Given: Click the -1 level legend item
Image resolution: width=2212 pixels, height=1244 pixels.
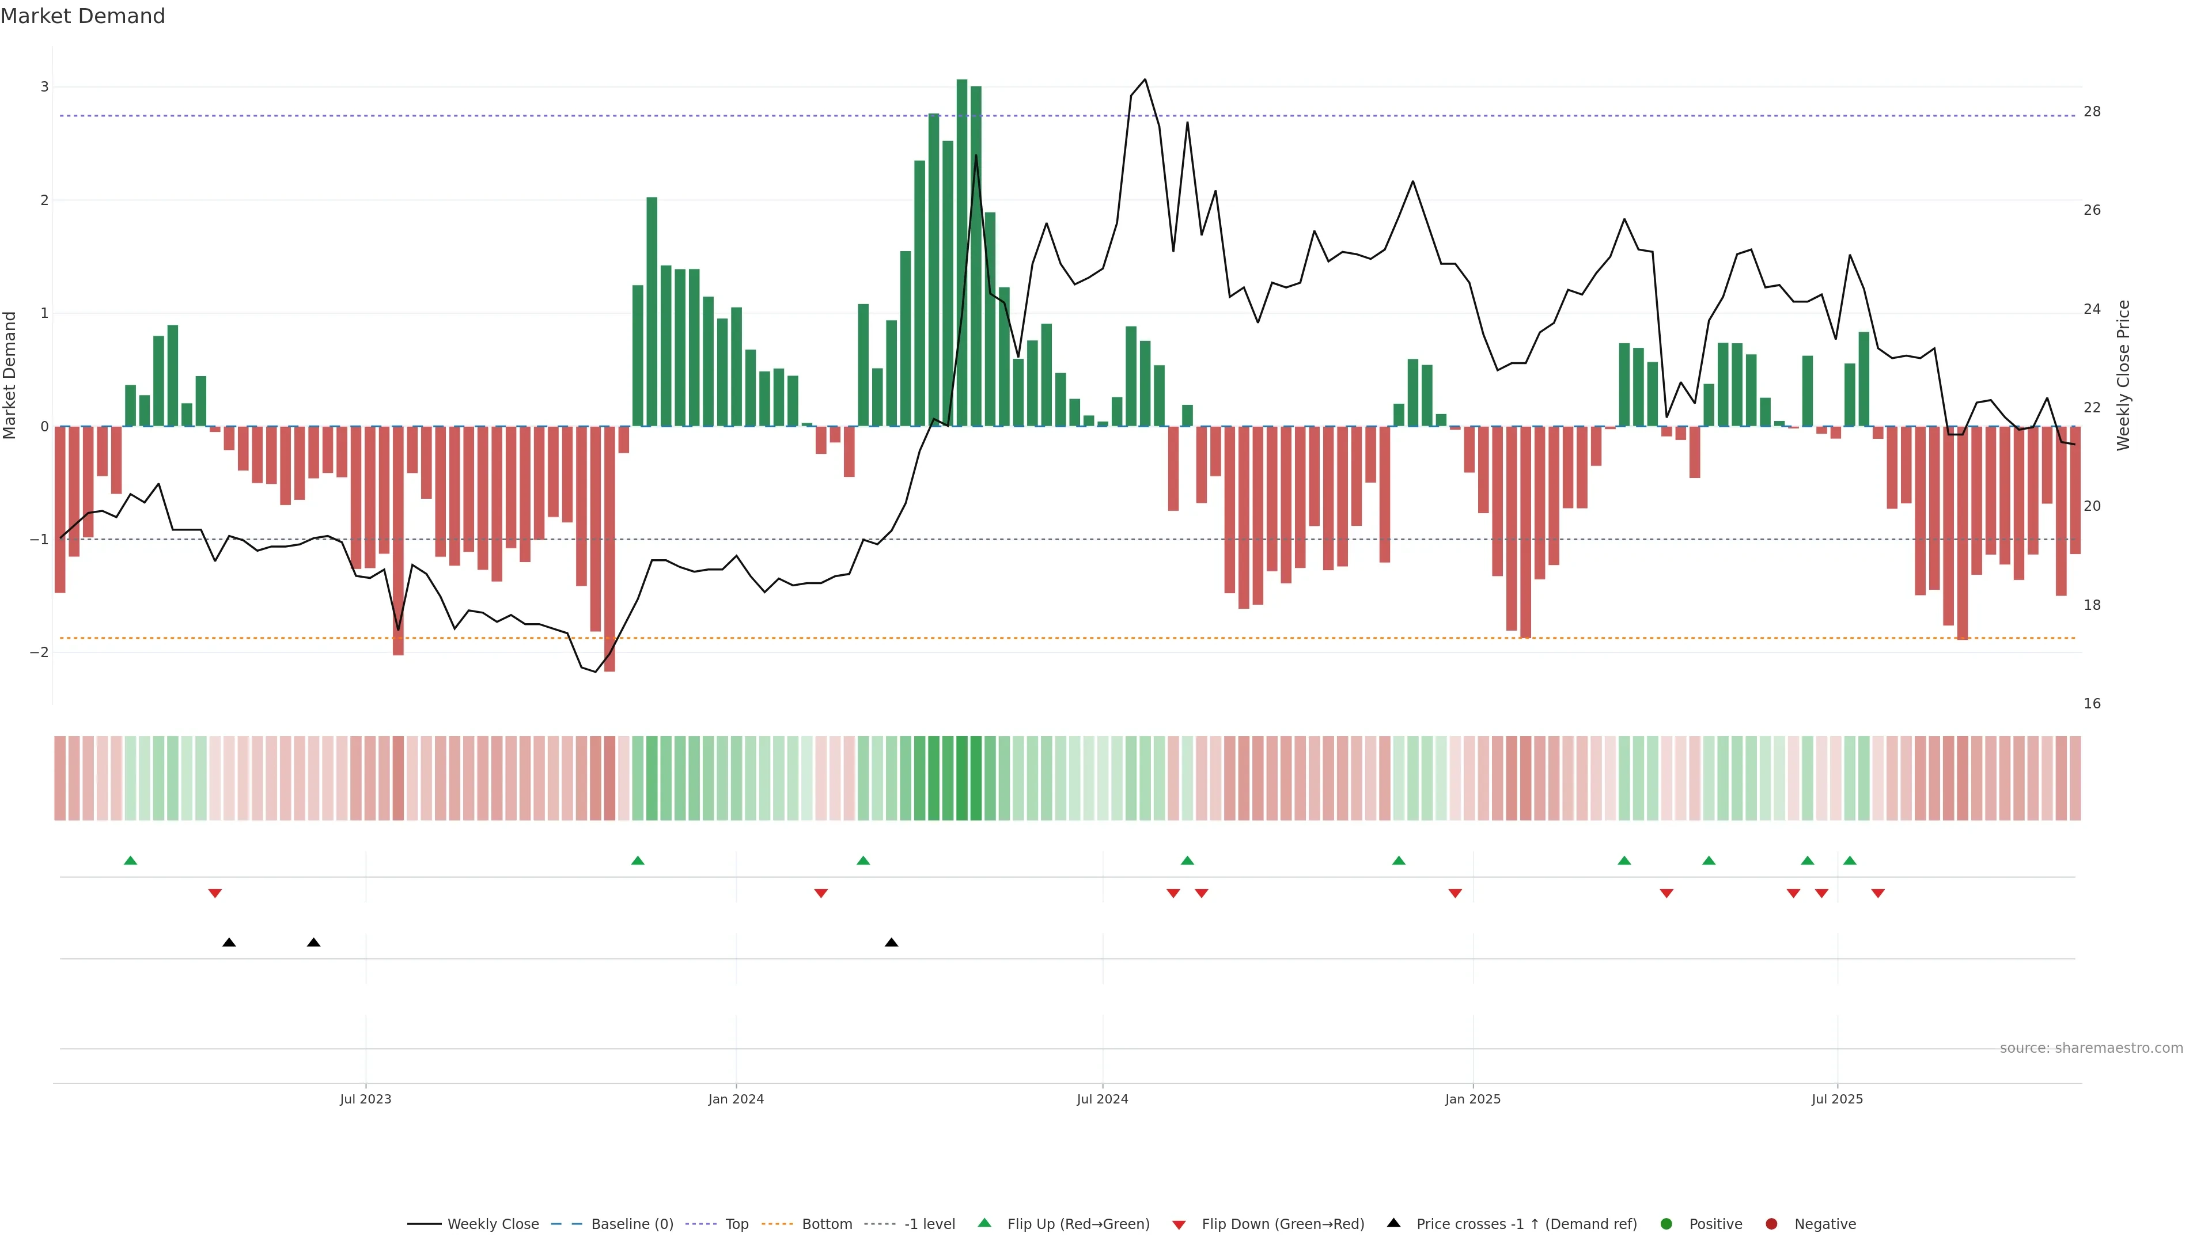Looking at the screenshot, I should 929,1224.
